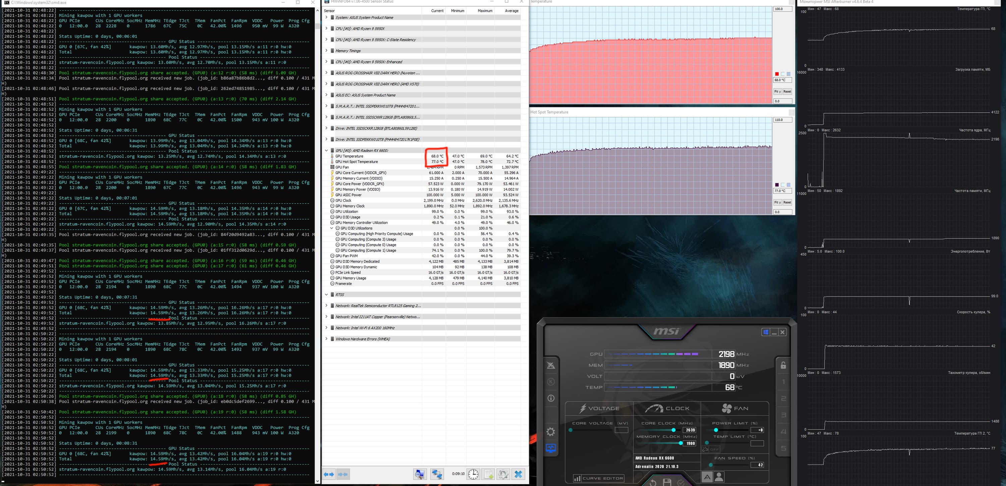Image resolution: width=1006 pixels, height=486 pixels.
Task: Click Reset on the Hot Spot Temperature graph
Action: 787,202
